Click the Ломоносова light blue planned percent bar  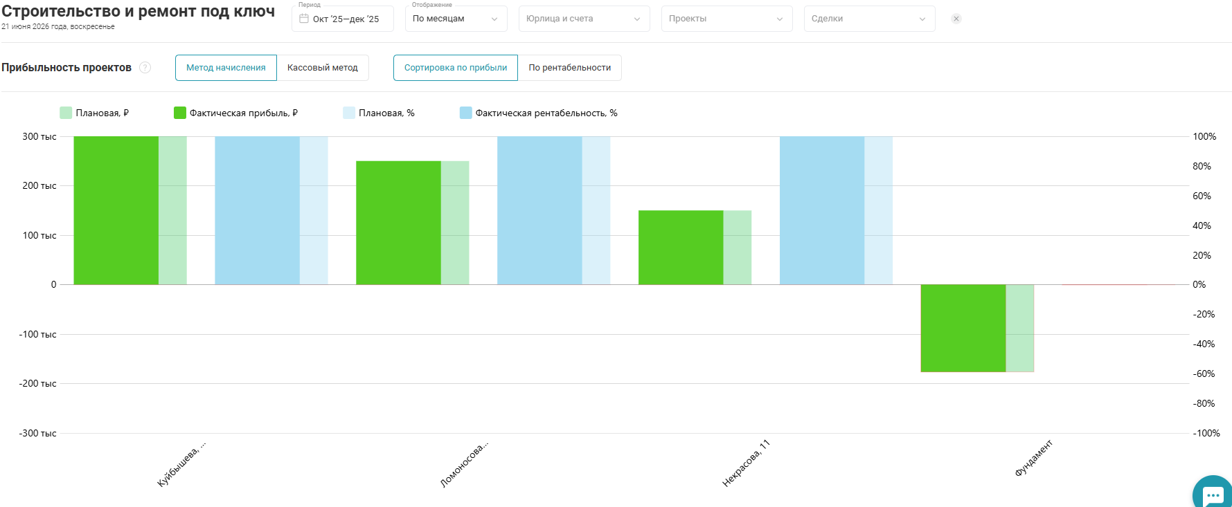(x=596, y=210)
